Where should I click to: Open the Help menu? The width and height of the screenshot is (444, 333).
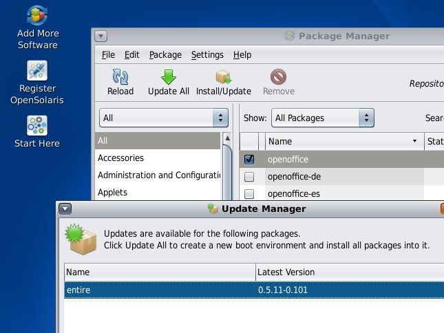(242, 55)
